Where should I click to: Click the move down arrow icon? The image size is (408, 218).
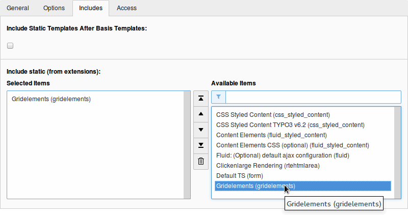click(x=200, y=130)
